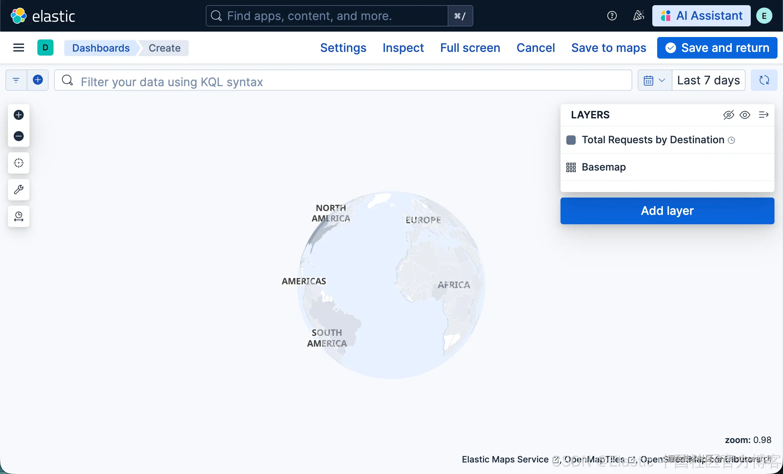Click the map zoom in button
The image size is (783, 474).
click(19, 115)
